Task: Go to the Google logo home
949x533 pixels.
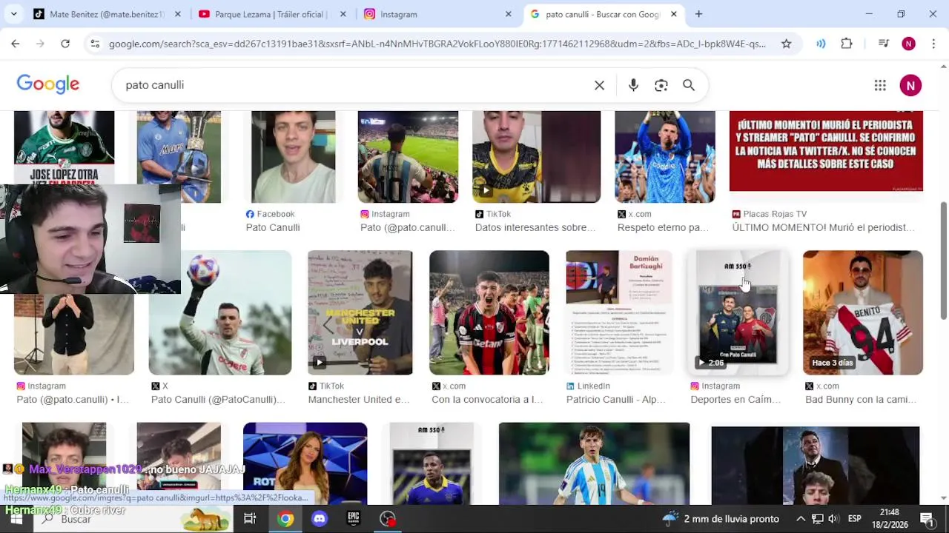Action: coord(48,84)
